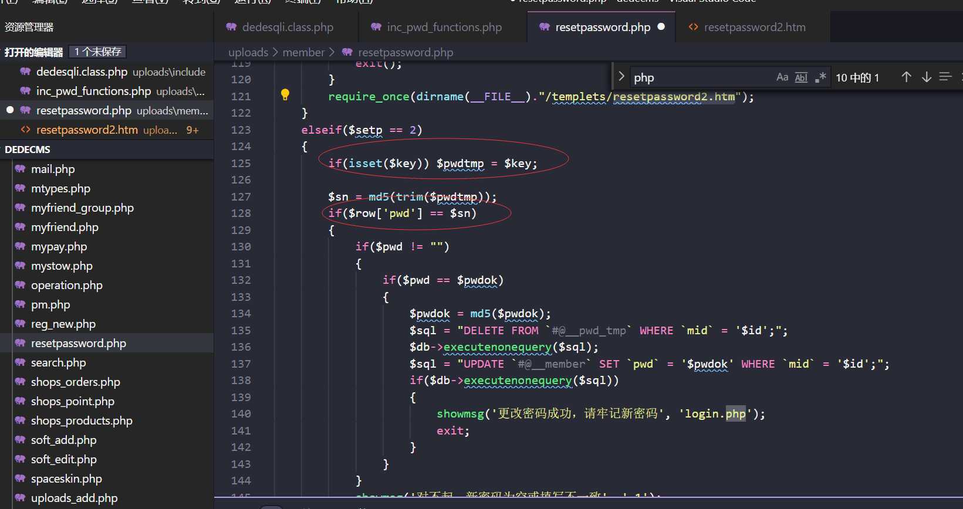Viewport: 963px width, 509px height.
Task: Go to previous match in find widget
Action: tap(906, 77)
